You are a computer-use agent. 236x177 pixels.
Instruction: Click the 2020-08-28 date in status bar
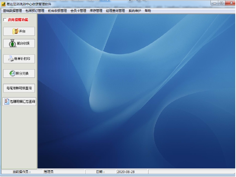[126, 172]
